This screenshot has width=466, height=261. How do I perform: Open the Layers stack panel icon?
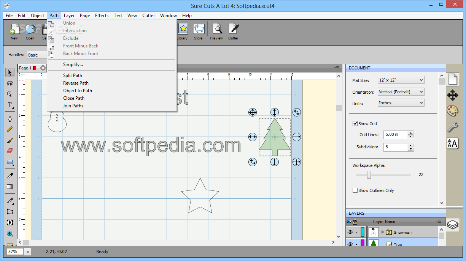452,225
